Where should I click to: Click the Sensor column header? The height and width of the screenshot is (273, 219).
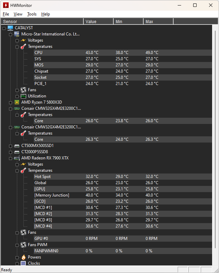pos(42,21)
